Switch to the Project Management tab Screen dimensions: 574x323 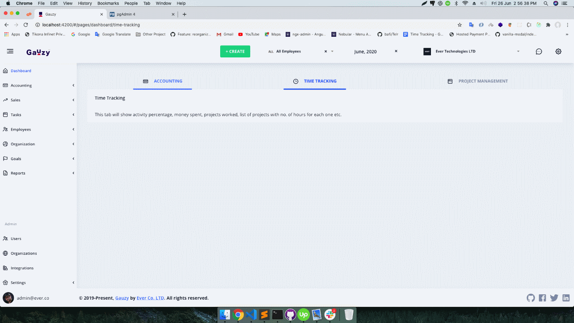pos(478,81)
